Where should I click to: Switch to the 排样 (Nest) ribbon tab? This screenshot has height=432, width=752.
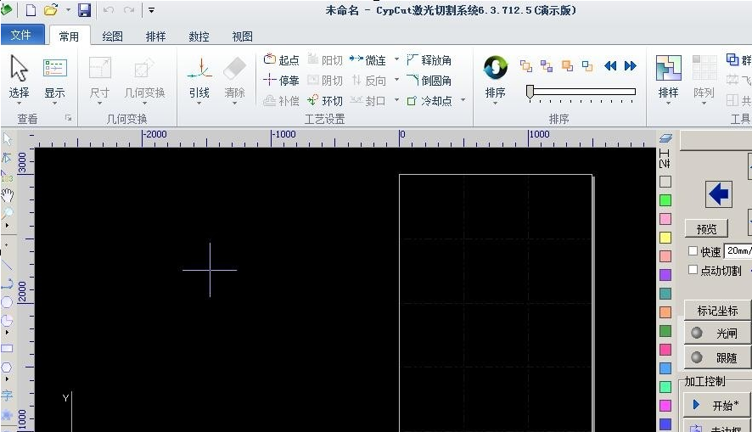pyautogui.click(x=155, y=36)
